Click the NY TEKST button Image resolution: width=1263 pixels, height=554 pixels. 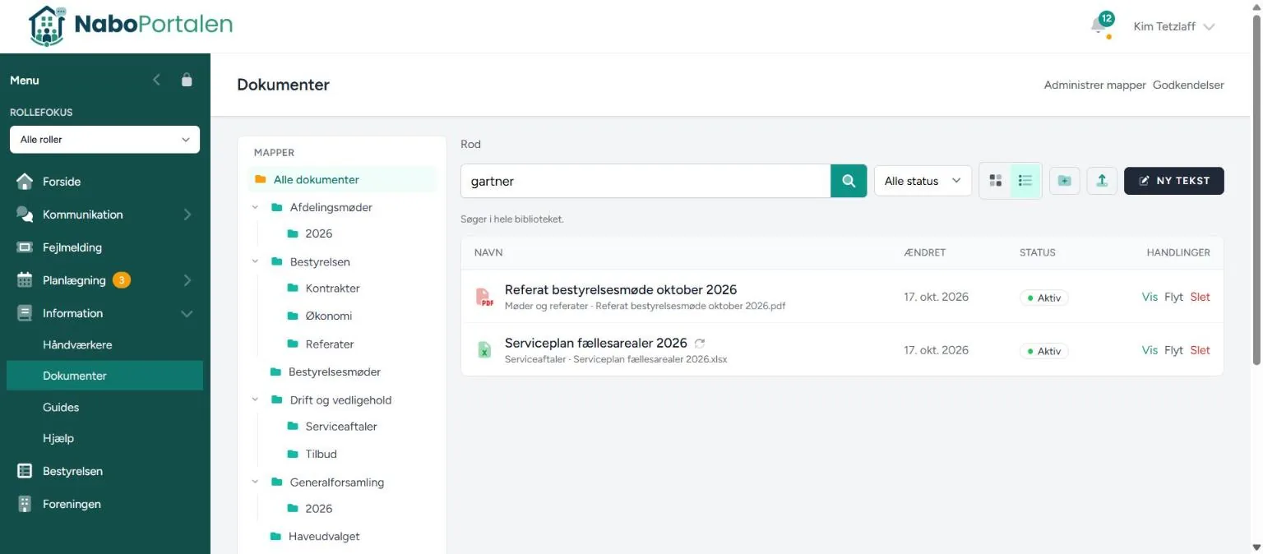tap(1173, 181)
